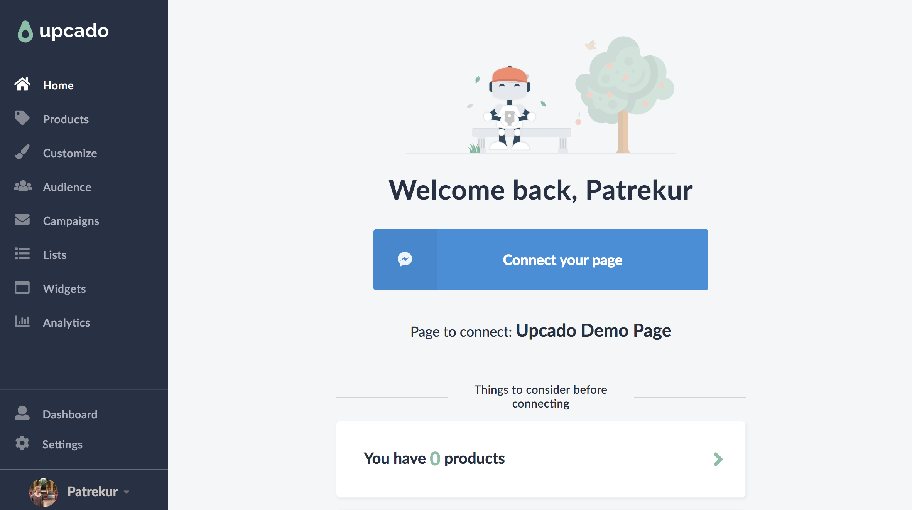Select the Campaigns sidebar label

tap(71, 221)
